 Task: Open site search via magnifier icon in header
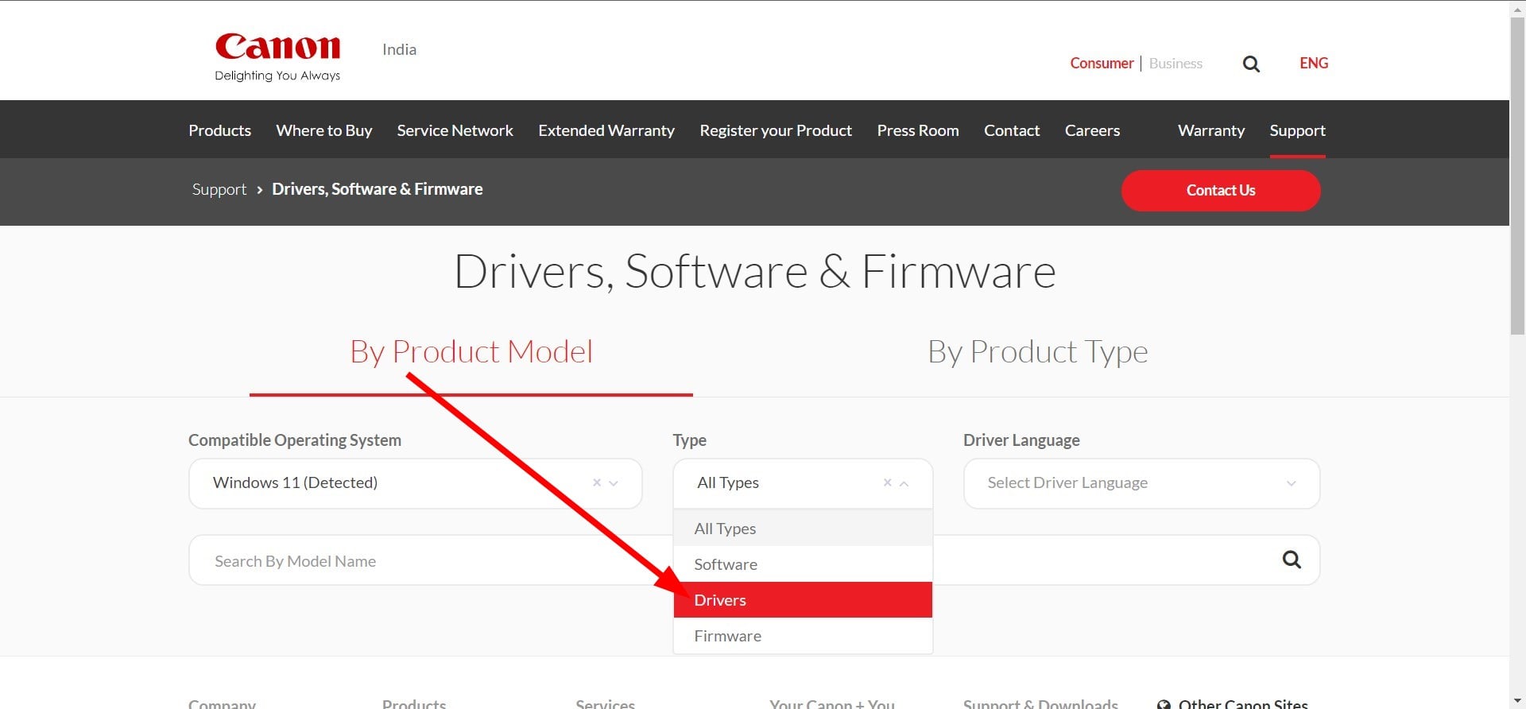pos(1251,64)
